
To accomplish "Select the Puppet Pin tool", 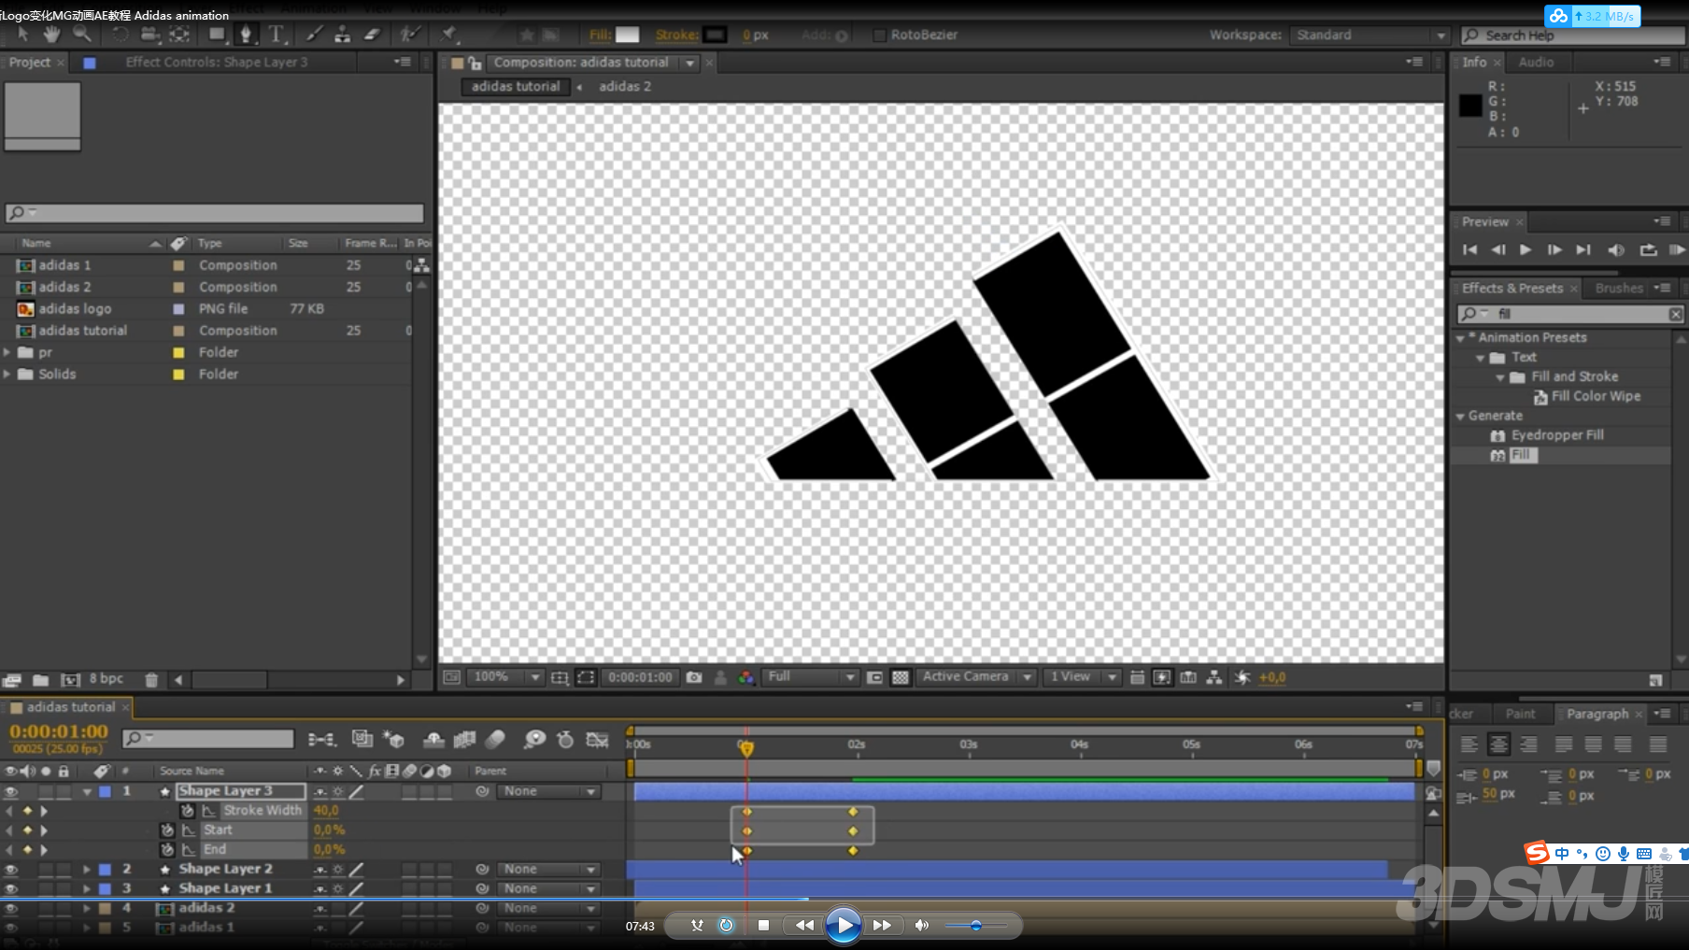I will (x=449, y=35).
